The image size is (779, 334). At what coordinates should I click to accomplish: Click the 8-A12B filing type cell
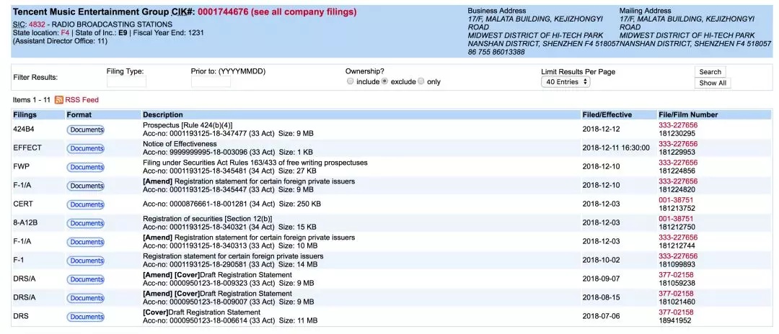pos(25,223)
